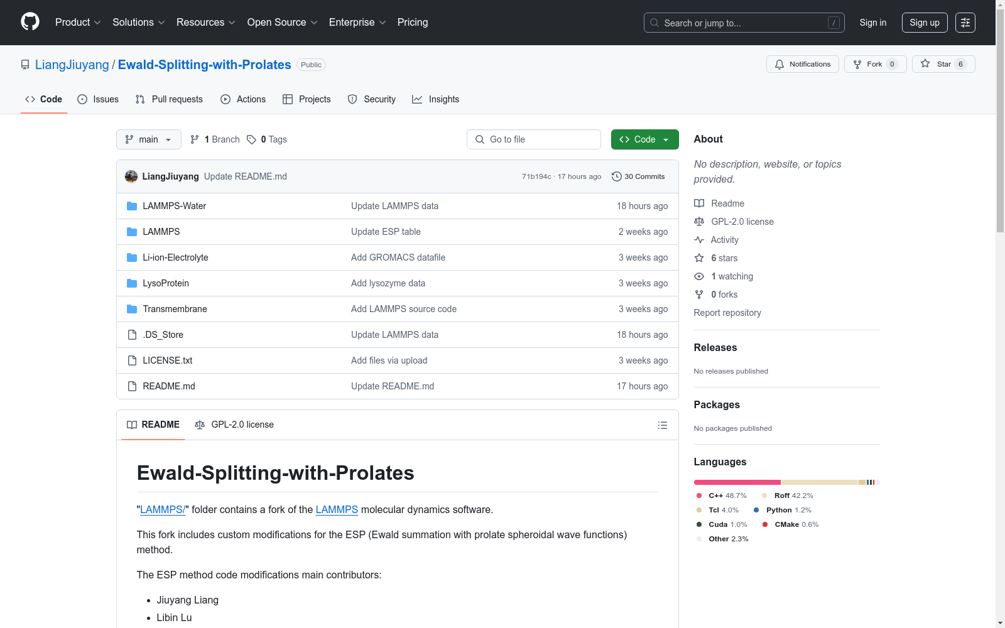Switch to the Issues tab
This screenshot has width=1005, height=628.
pyautogui.click(x=98, y=99)
